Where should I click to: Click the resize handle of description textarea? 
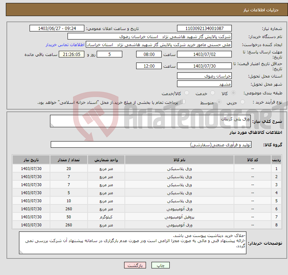(52, 125)
